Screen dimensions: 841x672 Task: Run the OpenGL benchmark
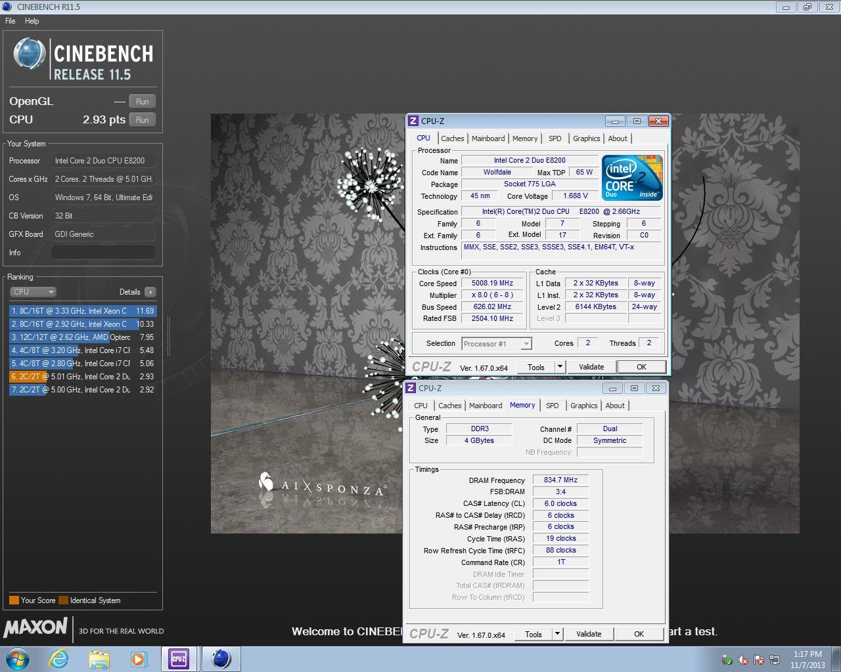[x=143, y=102]
